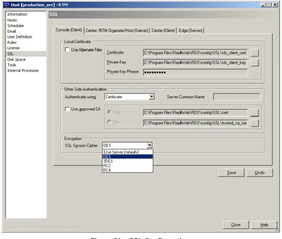The height and width of the screenshot is (239, 282).
Task: Click the Private Key path field
Action: [195, 63]
